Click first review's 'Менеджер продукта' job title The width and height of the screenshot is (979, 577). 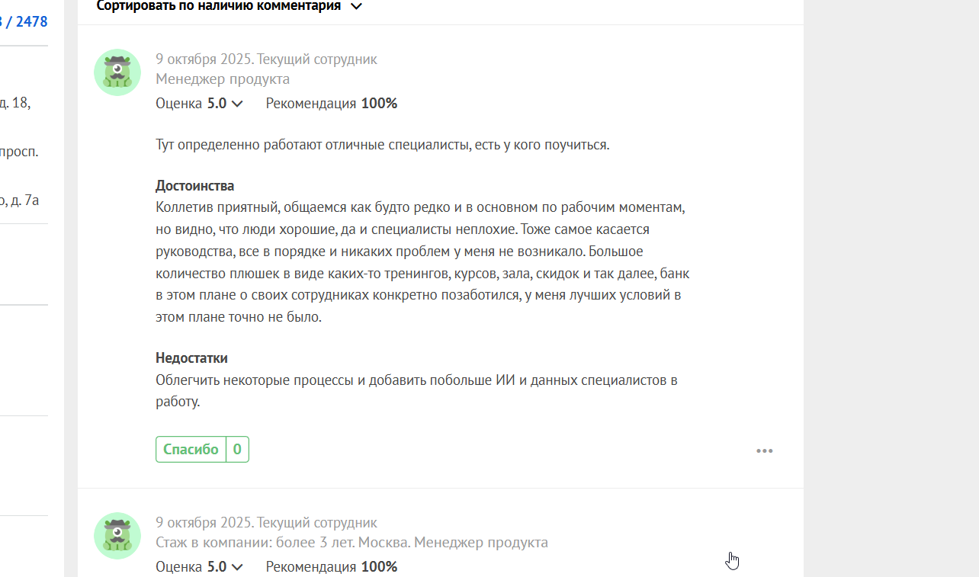[x=222, y=79]
